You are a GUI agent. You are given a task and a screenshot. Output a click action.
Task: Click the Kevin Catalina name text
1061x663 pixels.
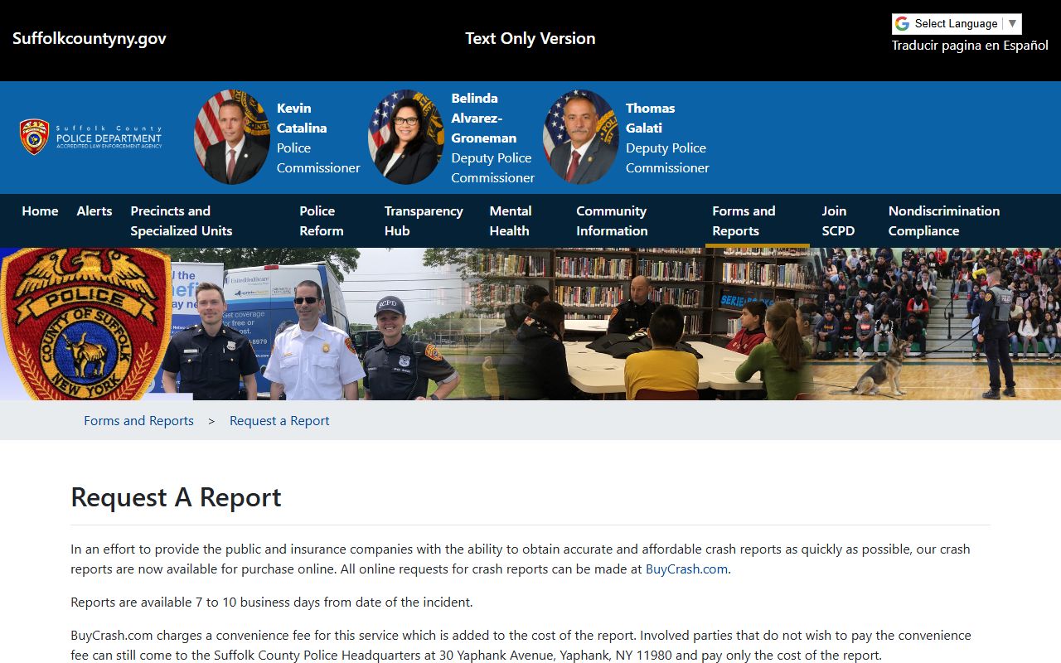tap(302, 119)
